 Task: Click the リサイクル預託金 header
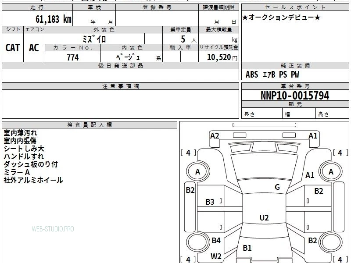click(218, 47)
